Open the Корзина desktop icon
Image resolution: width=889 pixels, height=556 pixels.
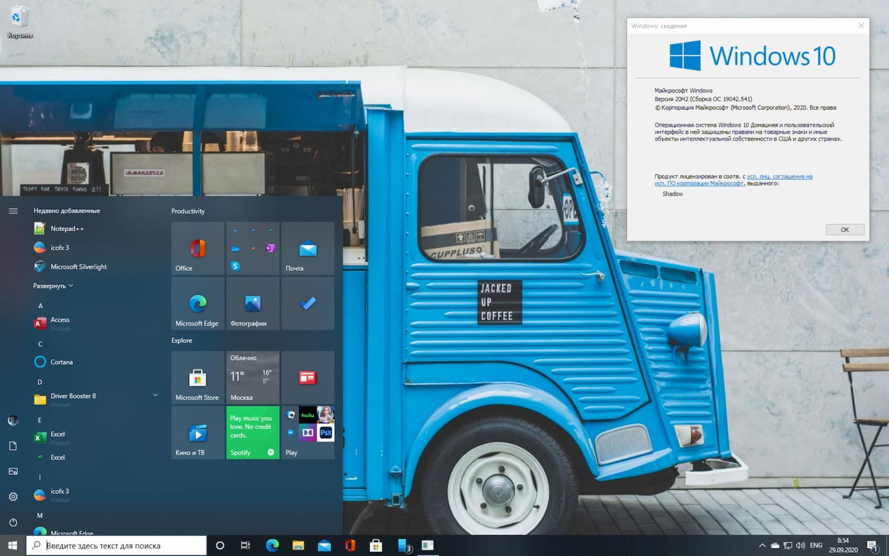[20, 22]
